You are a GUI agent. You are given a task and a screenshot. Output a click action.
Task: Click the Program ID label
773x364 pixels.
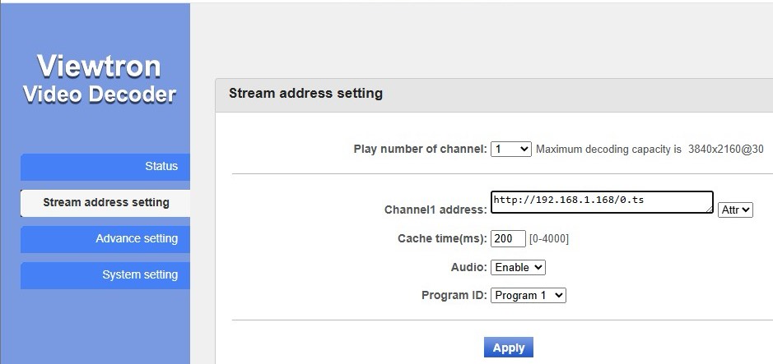coord(454,295)
